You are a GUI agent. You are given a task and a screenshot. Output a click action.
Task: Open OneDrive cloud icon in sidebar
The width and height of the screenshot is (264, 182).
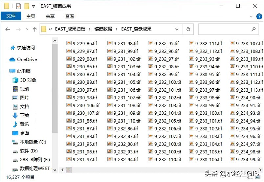[x=12, y=59]
